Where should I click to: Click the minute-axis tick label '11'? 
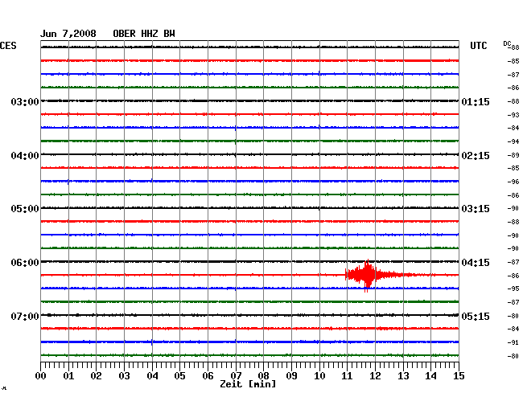(x=347, y=376)
